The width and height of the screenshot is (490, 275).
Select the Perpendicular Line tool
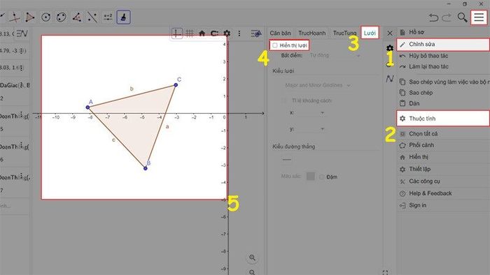(15, 17)
